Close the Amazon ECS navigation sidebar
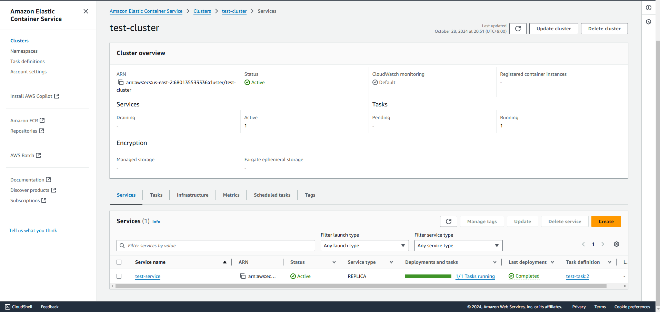This screenshot has height=312, width=660. click(86, 11)
